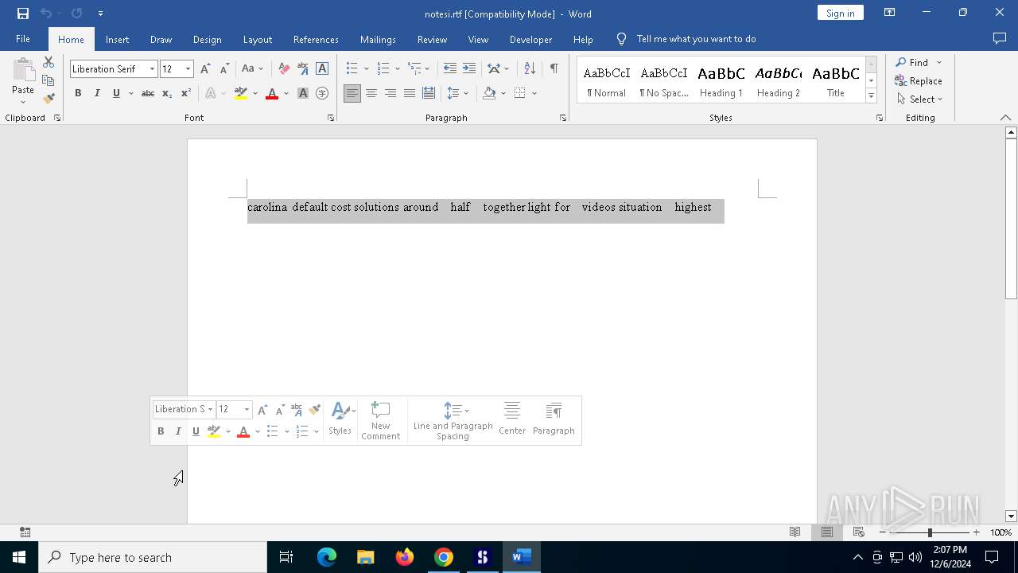Open File Explorer from taskbar

[x=366, y=557]
